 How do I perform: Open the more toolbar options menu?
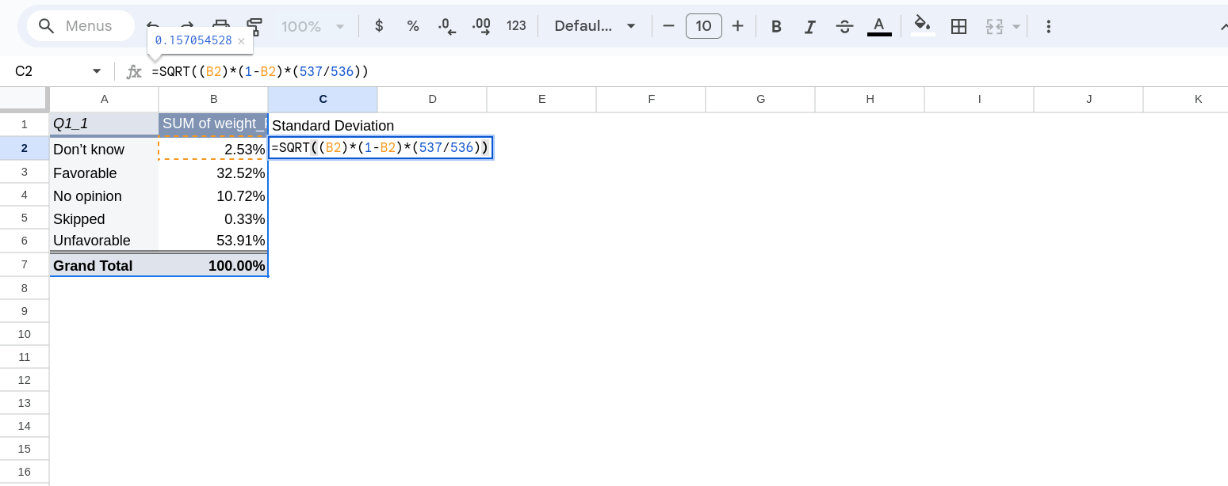(1048, 26)
